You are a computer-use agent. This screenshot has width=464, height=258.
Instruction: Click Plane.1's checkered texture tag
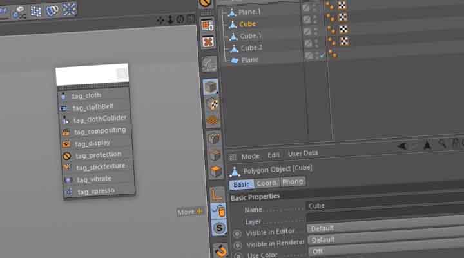(342, 5)
